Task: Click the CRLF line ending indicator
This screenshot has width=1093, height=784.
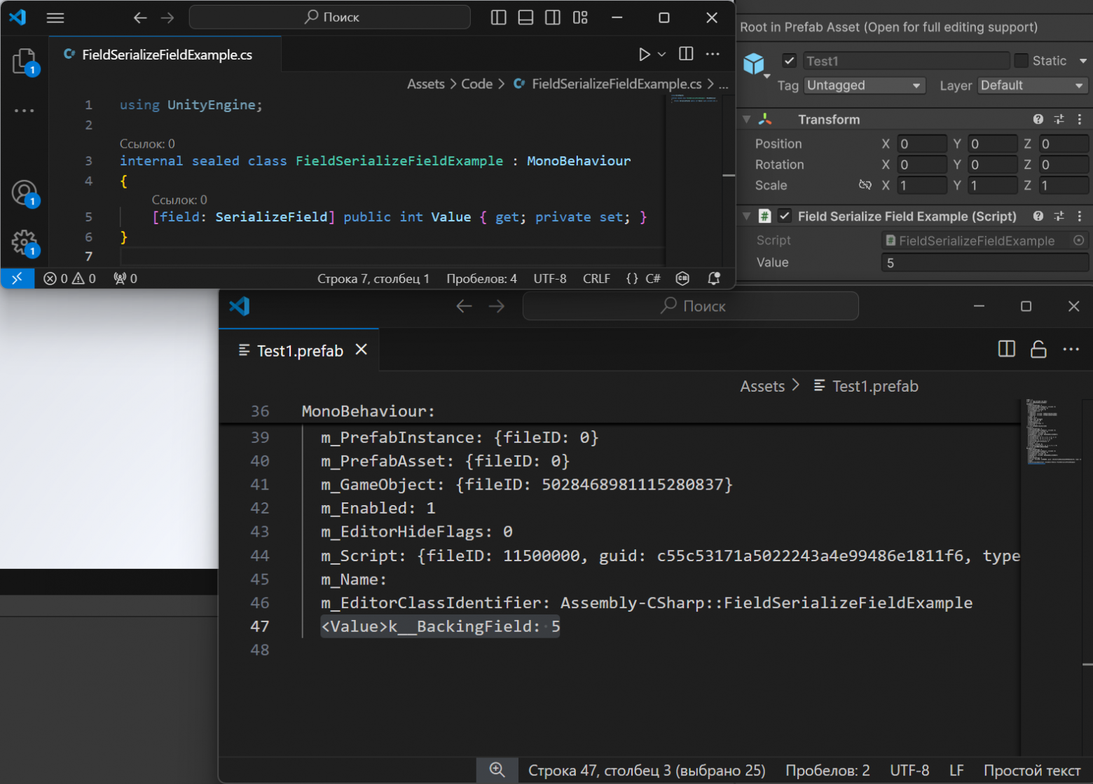Action: (596, 278)
